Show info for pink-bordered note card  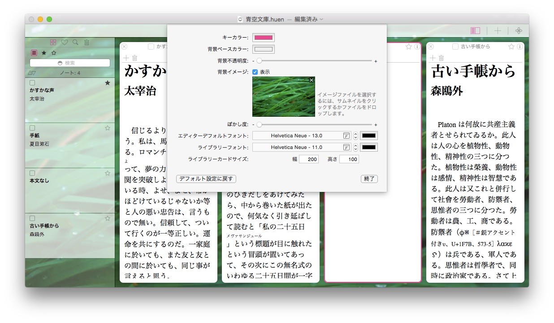pyautogui.click(x=417, y=47)
